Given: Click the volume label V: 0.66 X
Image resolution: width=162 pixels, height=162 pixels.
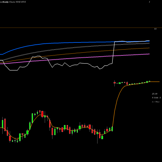Looking at the screenshot, I should 156,98.
